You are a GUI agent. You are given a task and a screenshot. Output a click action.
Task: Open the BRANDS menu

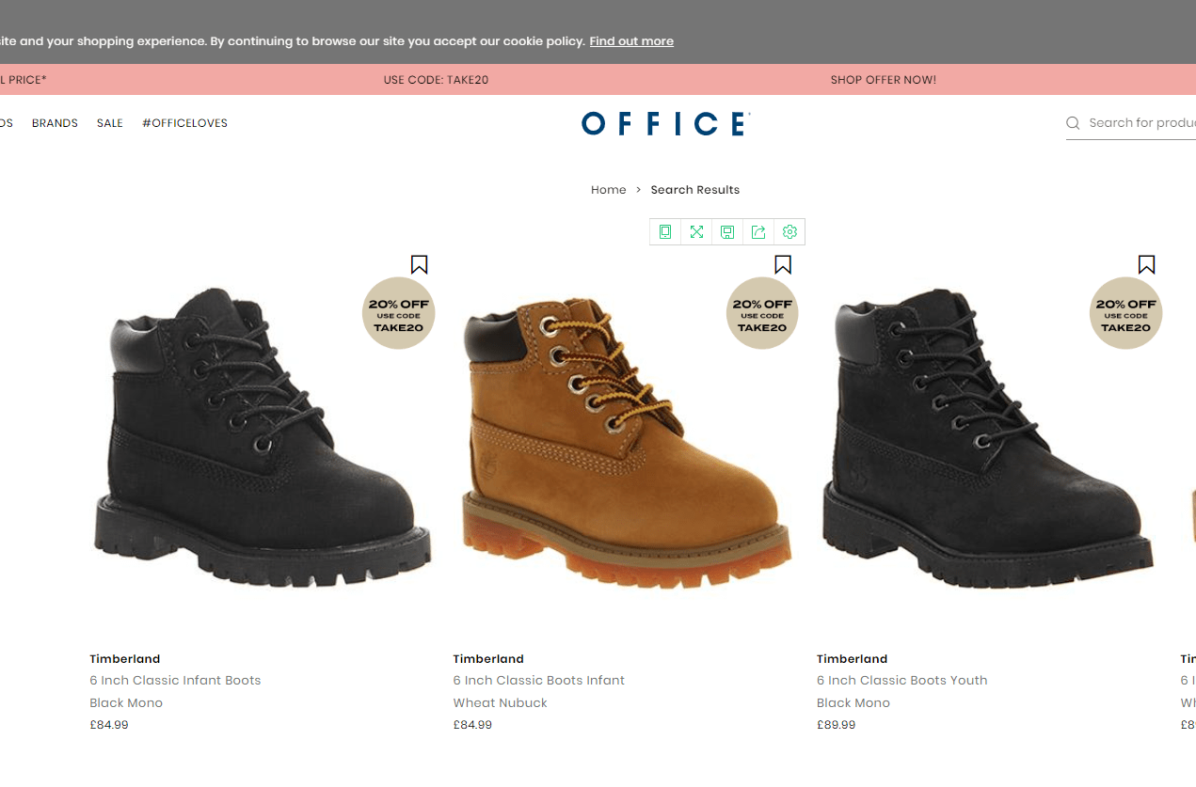(55, 123)
